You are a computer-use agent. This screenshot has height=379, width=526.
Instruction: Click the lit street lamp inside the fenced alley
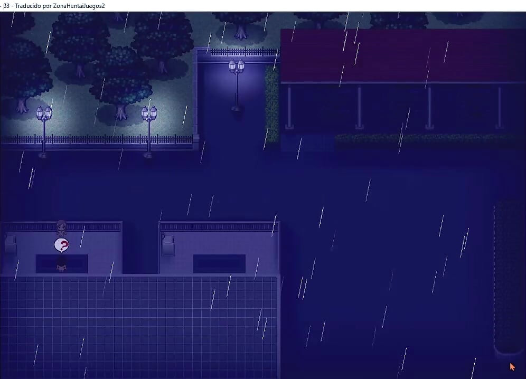[x=237, y=85]
